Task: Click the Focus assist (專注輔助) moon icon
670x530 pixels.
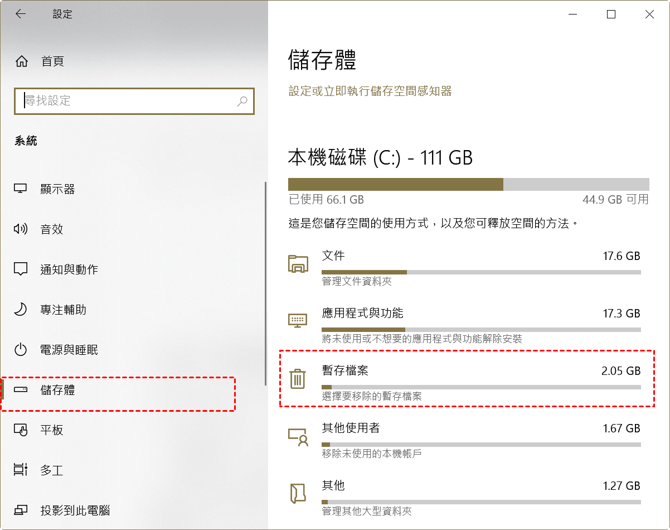Action: click(21, 310)
